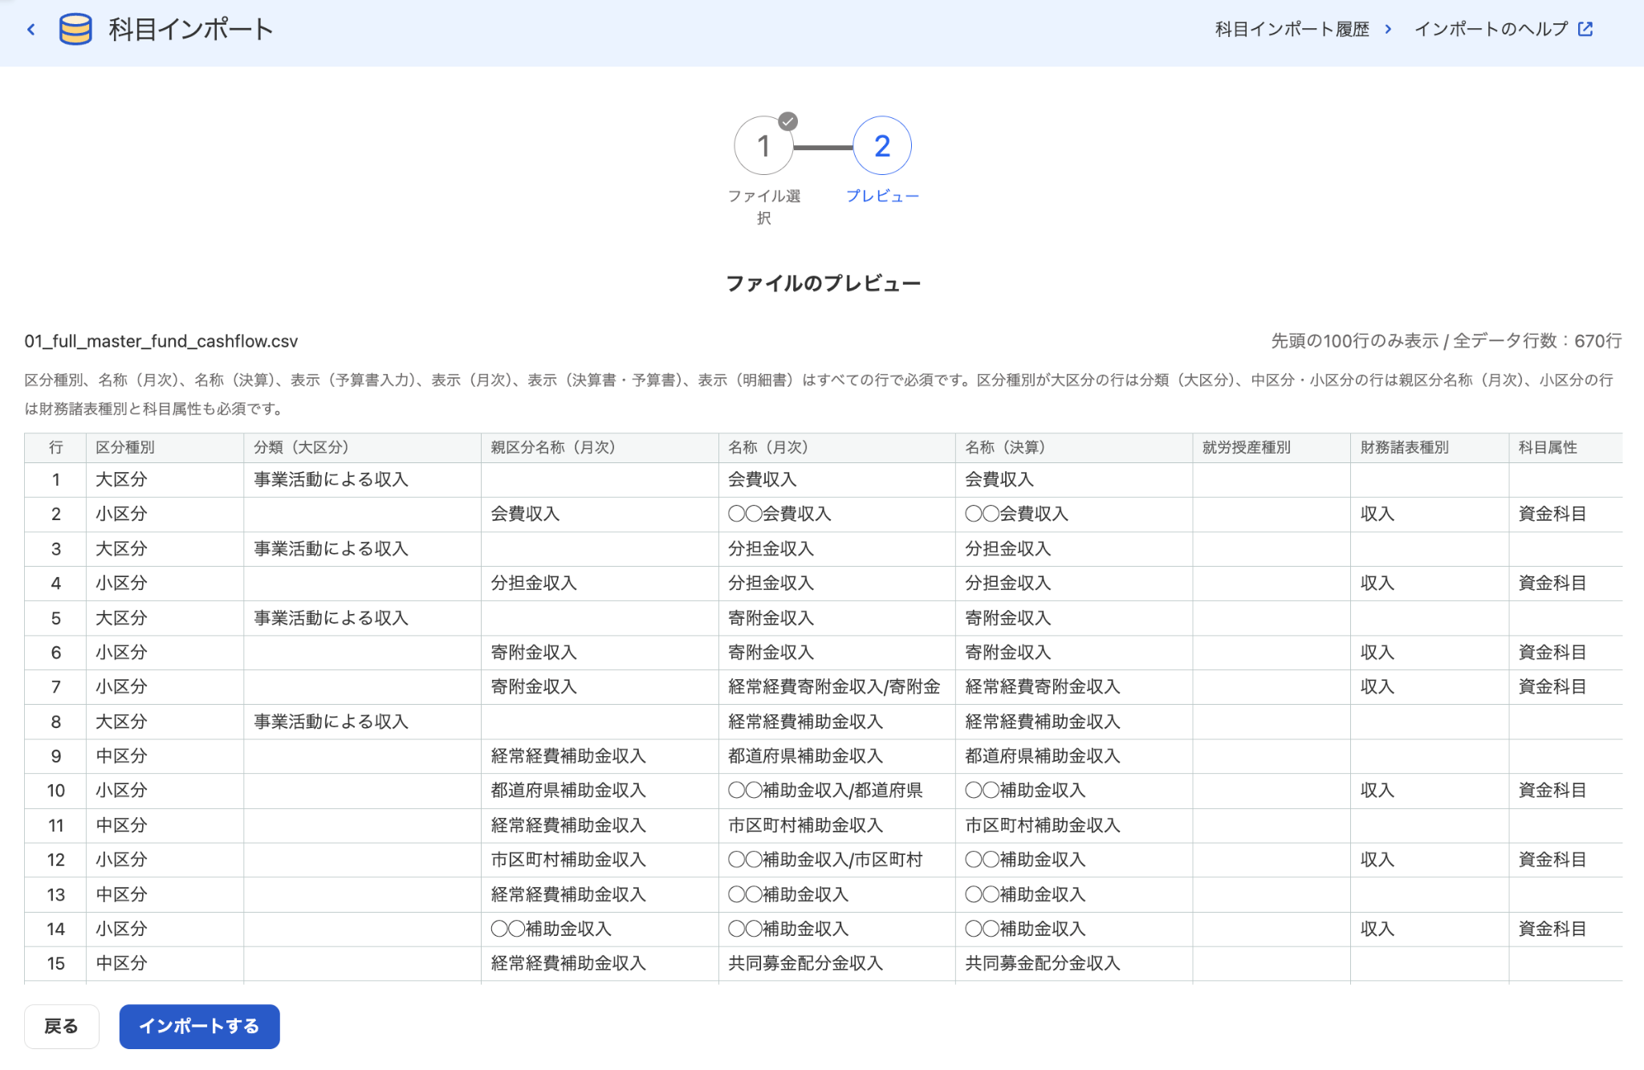
Task: Click row 12 ○○補助金収入/市区町村 cell
Action: tap(836, 860)
